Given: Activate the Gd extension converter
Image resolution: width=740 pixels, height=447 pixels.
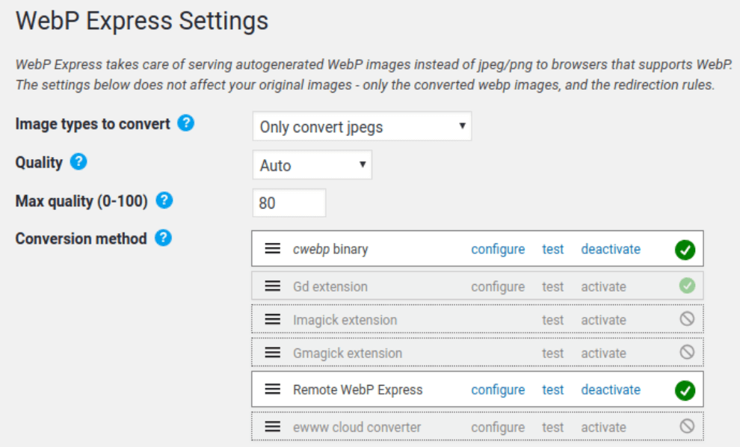Looking at the screenshot, I should click(x=603, y=286).
